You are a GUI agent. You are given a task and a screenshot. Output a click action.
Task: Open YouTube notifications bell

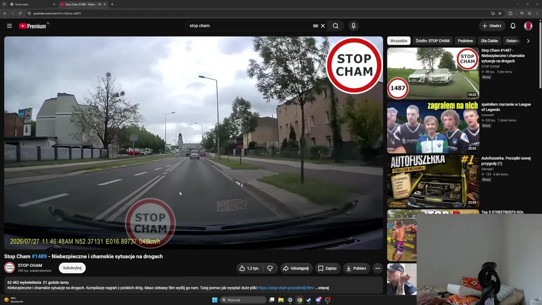[x=513, y=26]
